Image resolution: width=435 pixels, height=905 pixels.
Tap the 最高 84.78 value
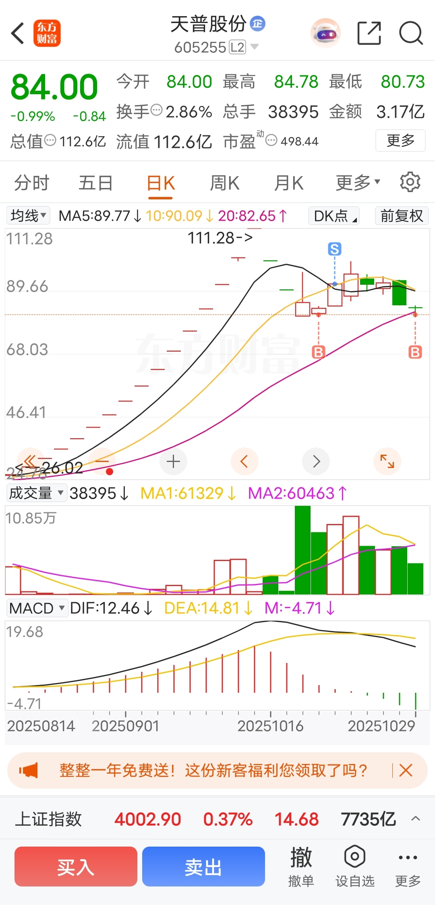click(296, 82)
